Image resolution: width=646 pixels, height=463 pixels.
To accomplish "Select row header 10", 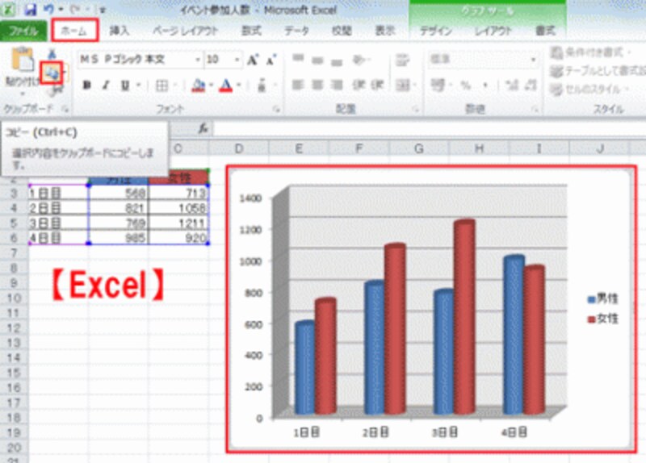I will (14, 298).
